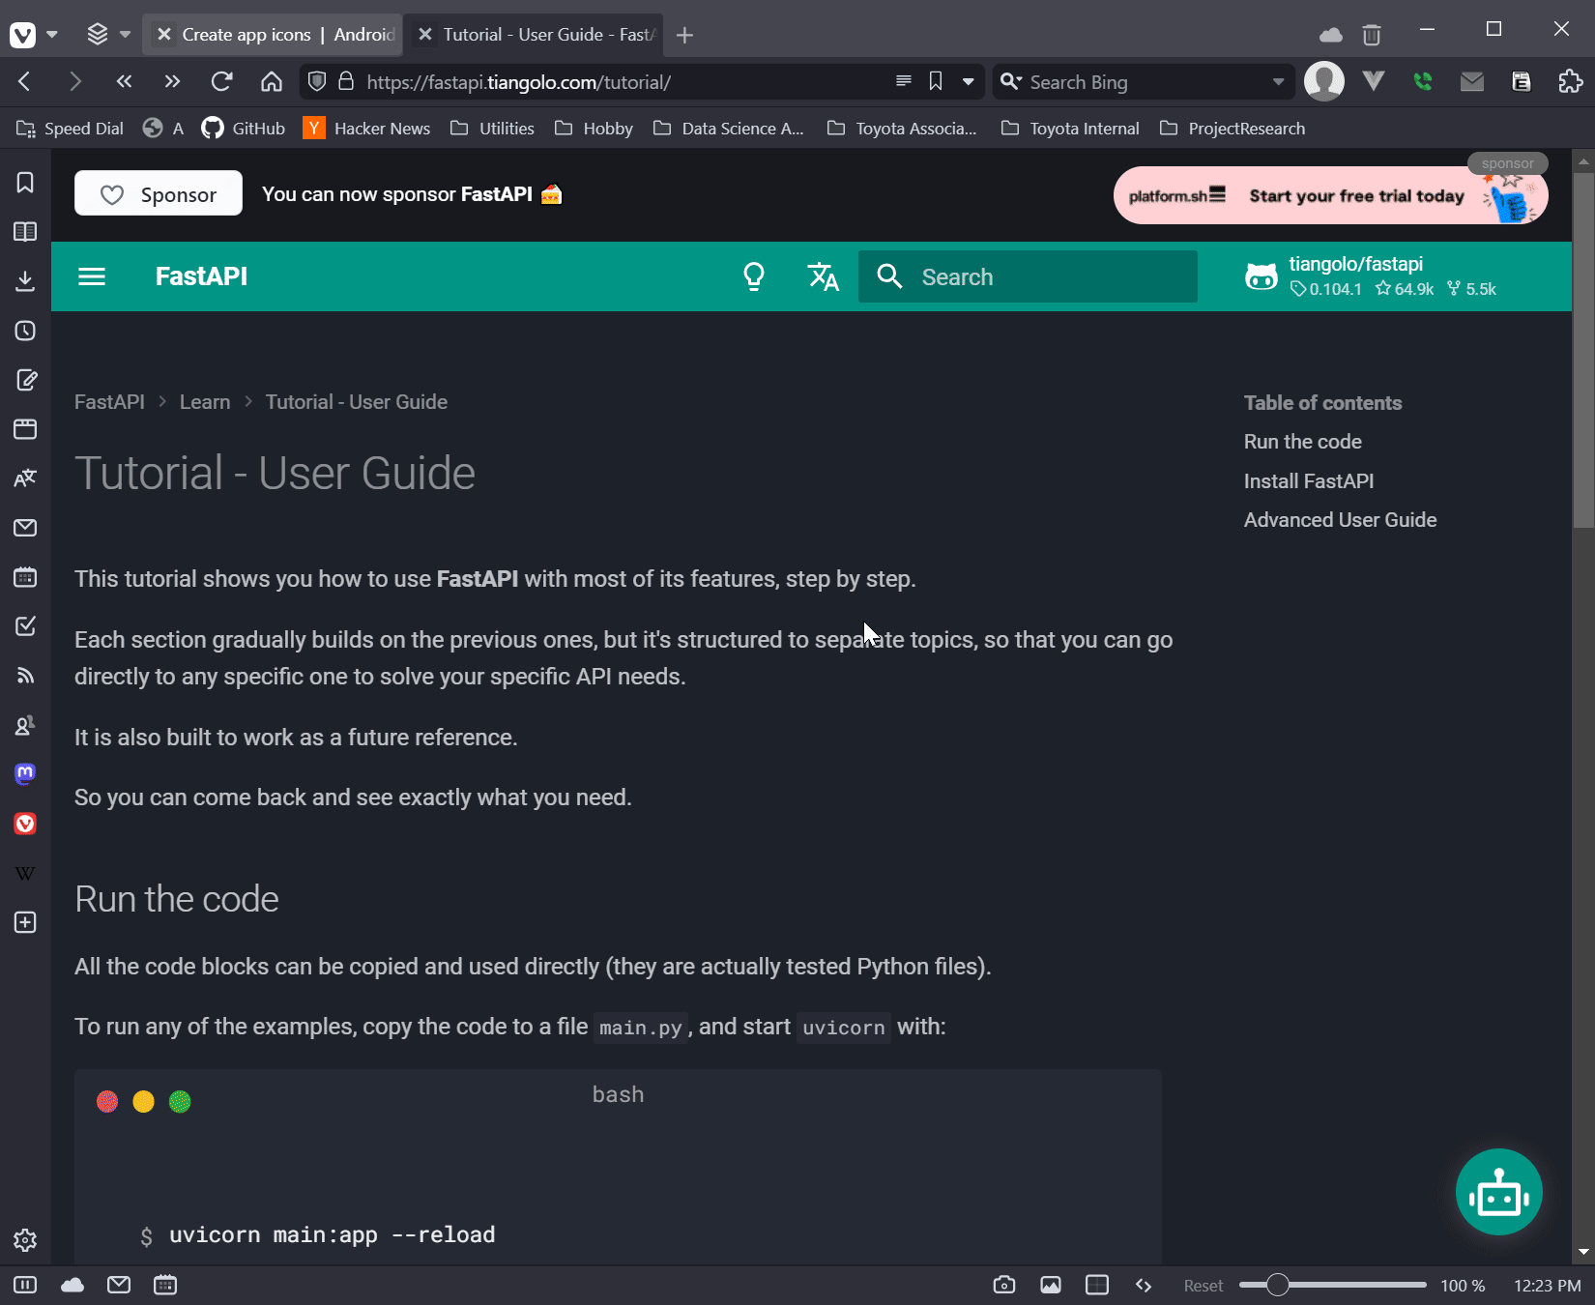Open the Notes panel
Image resolution: width=1595 pixels, height=1305 pixels.
(25, 380)
